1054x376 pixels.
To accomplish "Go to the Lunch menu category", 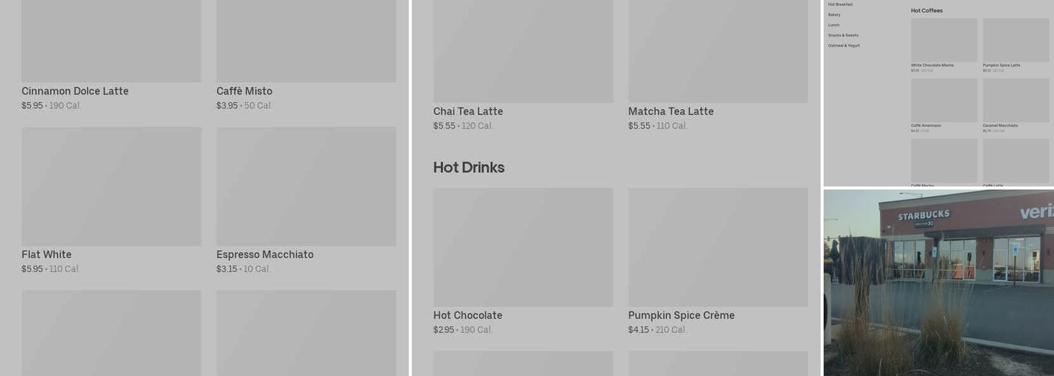I will pyautogui.click(x=833, y=25).
